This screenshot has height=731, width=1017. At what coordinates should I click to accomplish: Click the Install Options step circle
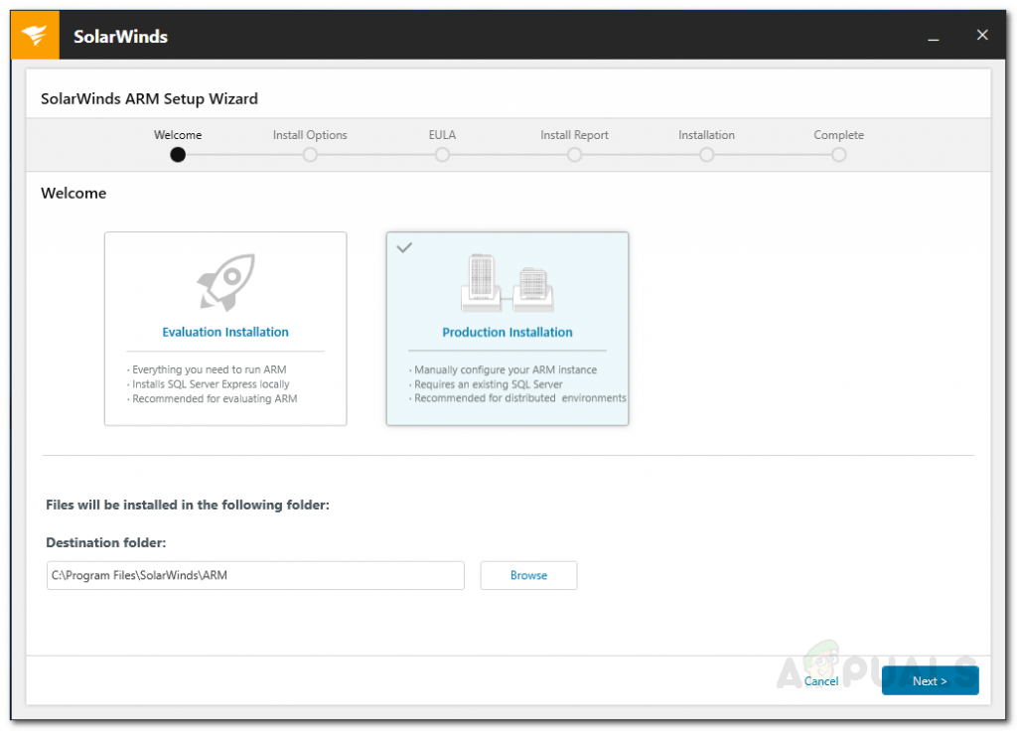point(309,155)
